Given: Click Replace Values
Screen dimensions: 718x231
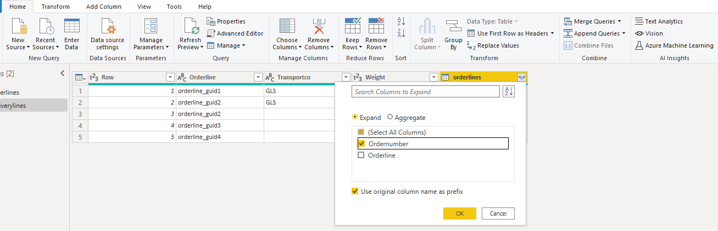Looking at the screenshot, I should coord(493,45).
